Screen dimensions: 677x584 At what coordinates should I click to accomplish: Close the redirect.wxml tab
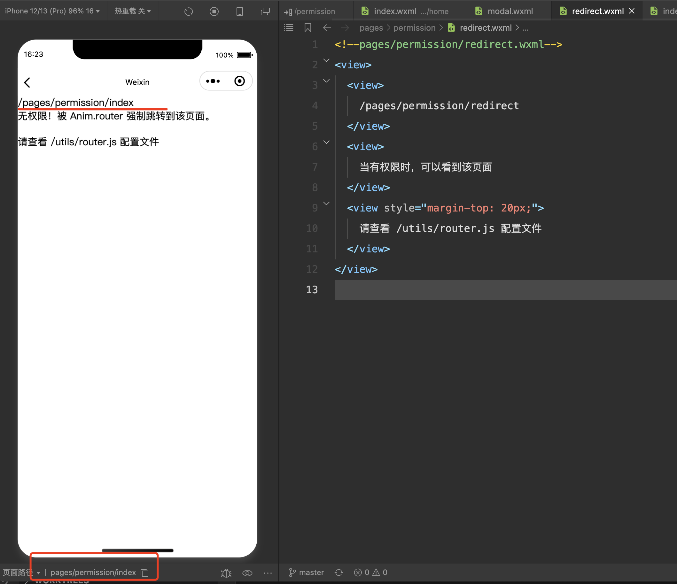point(632,11)
